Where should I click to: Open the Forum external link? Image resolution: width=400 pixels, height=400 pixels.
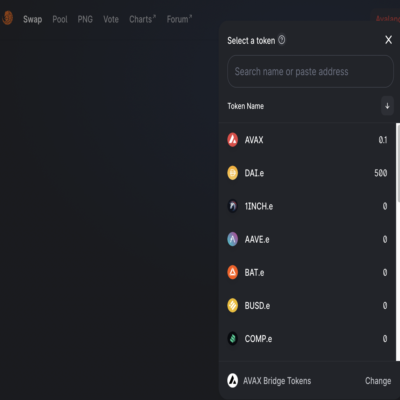pos(179,19)
